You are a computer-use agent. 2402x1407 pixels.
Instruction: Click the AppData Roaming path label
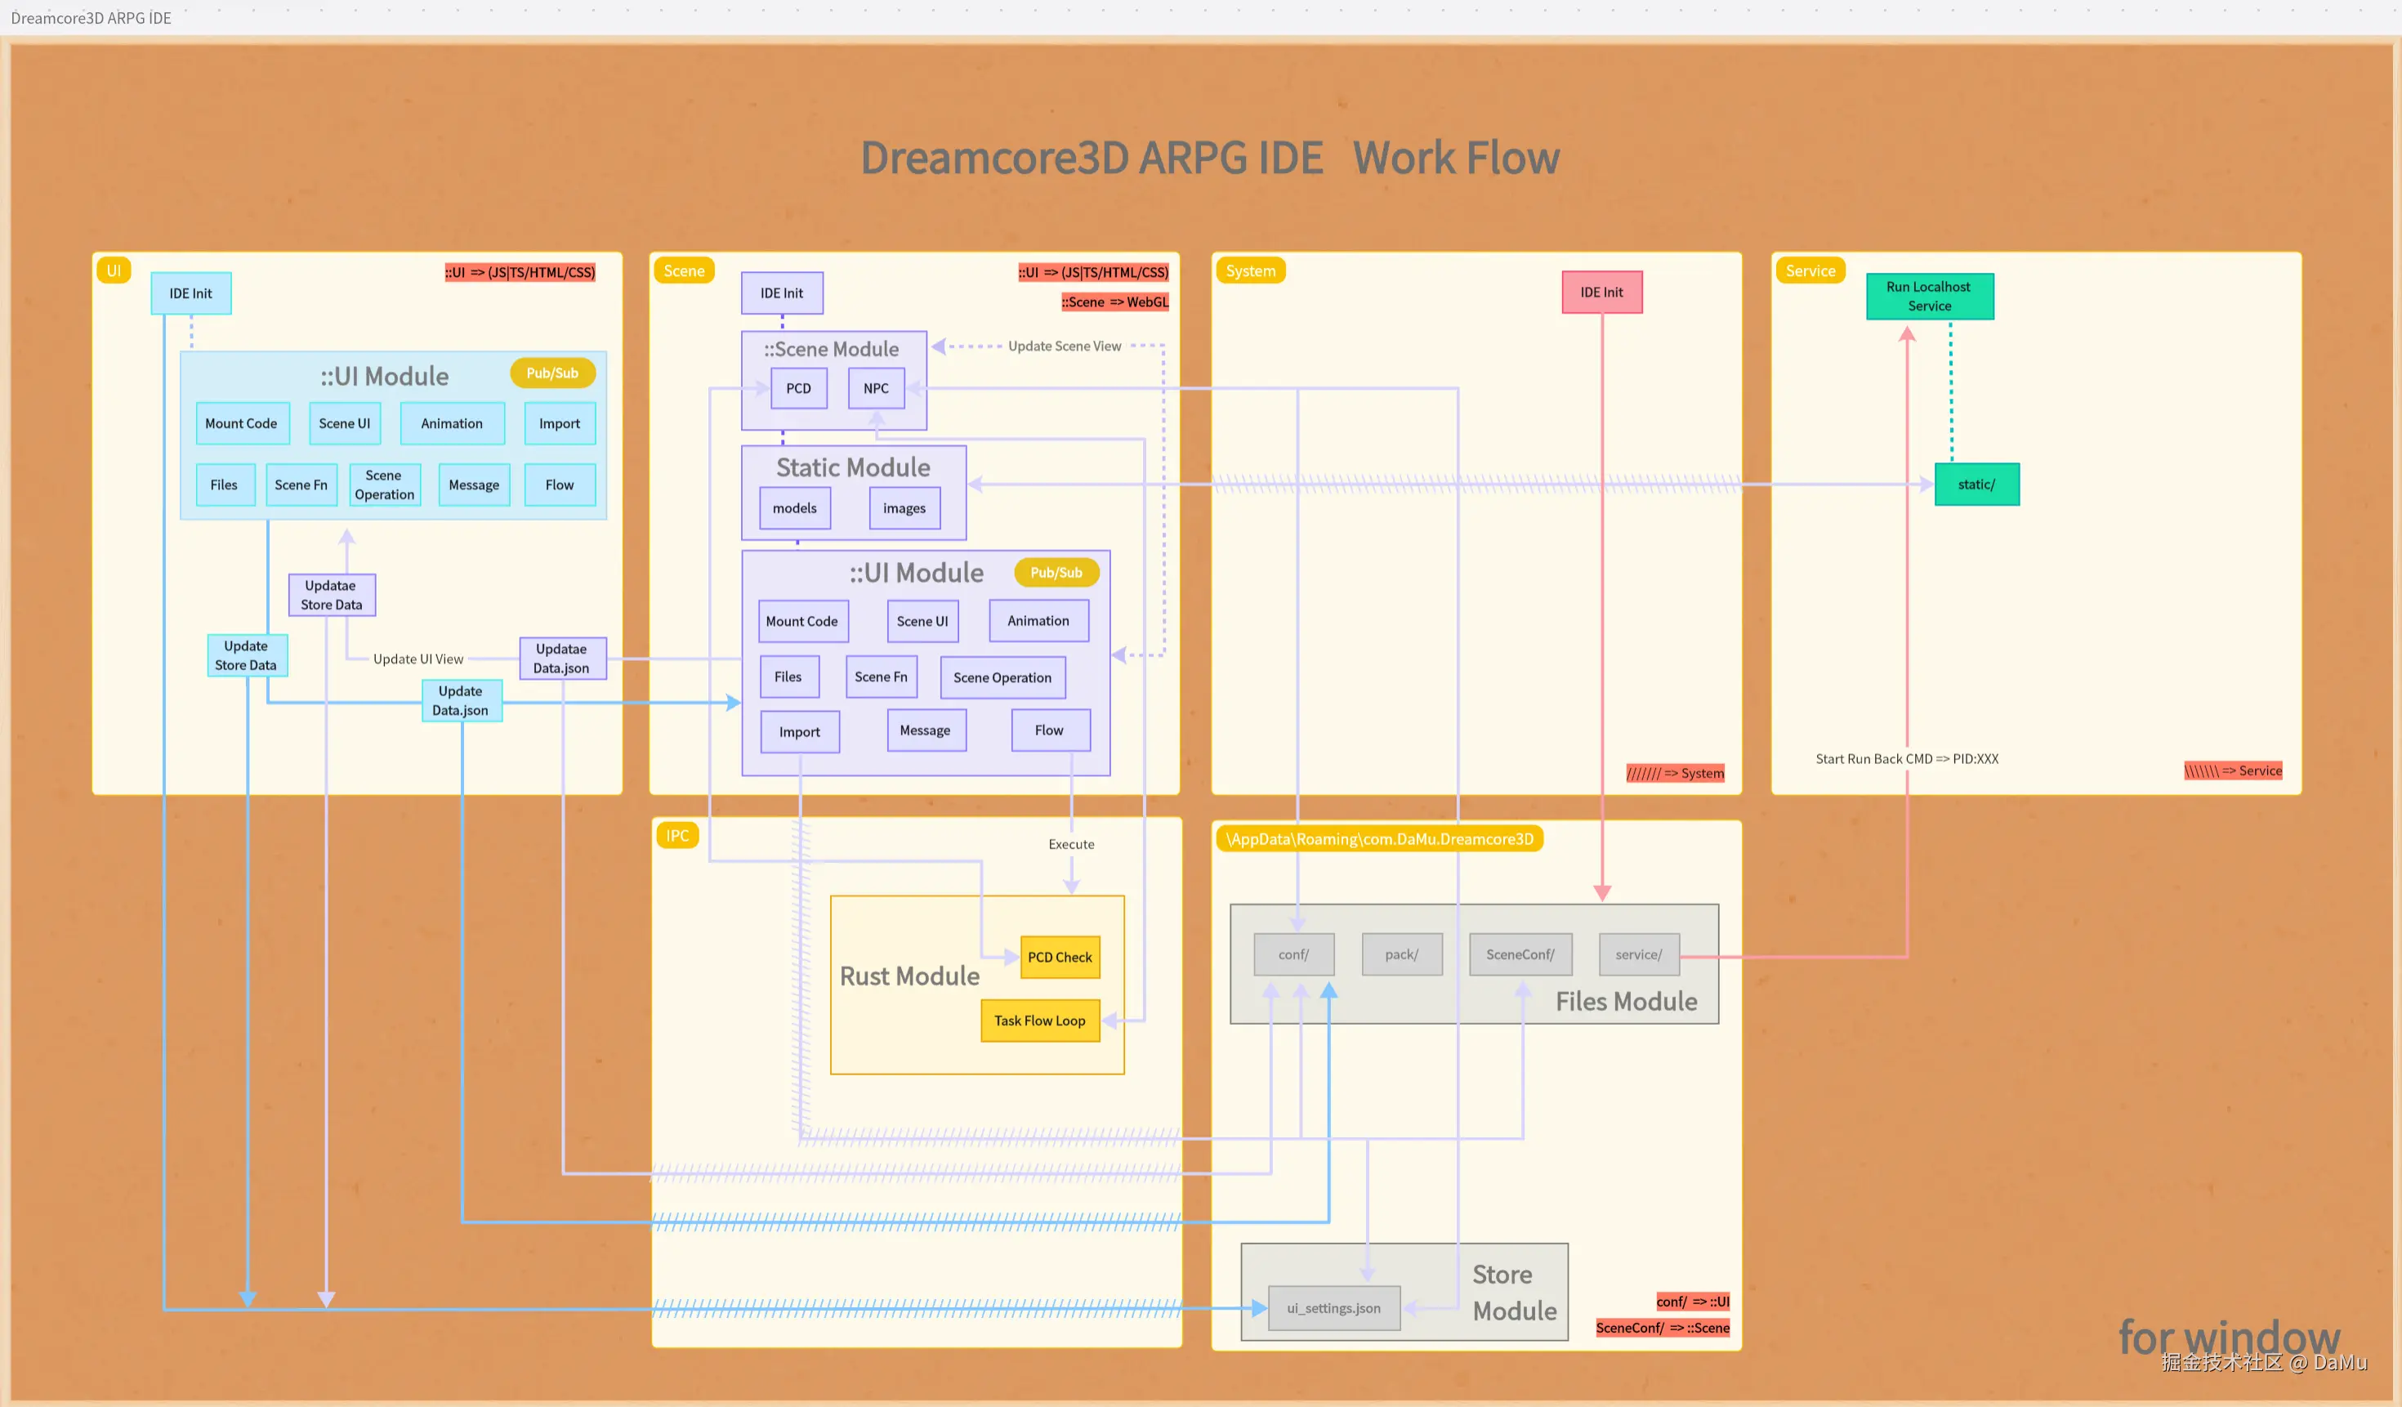(x=1378, y=839)
